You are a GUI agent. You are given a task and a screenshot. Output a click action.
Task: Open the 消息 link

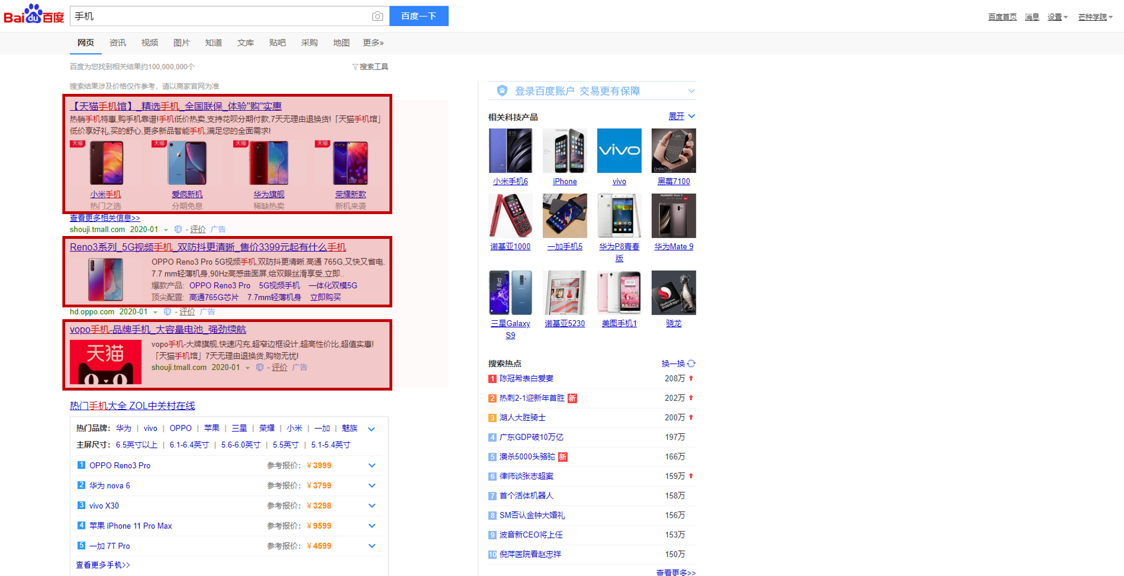point(1032,17)
